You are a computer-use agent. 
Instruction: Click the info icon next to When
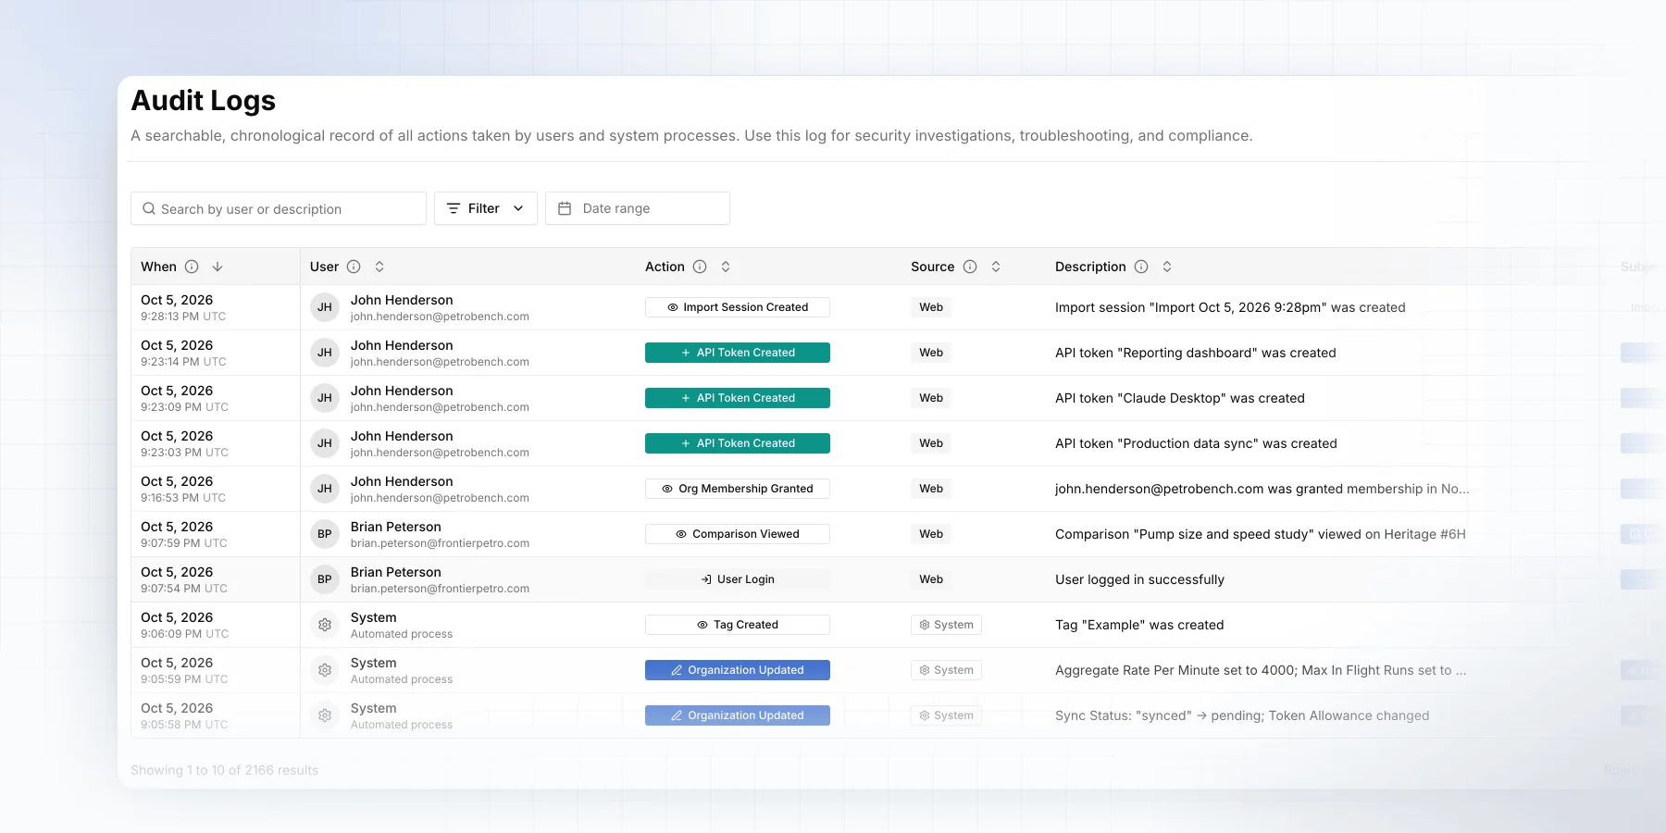pos(192,267)
